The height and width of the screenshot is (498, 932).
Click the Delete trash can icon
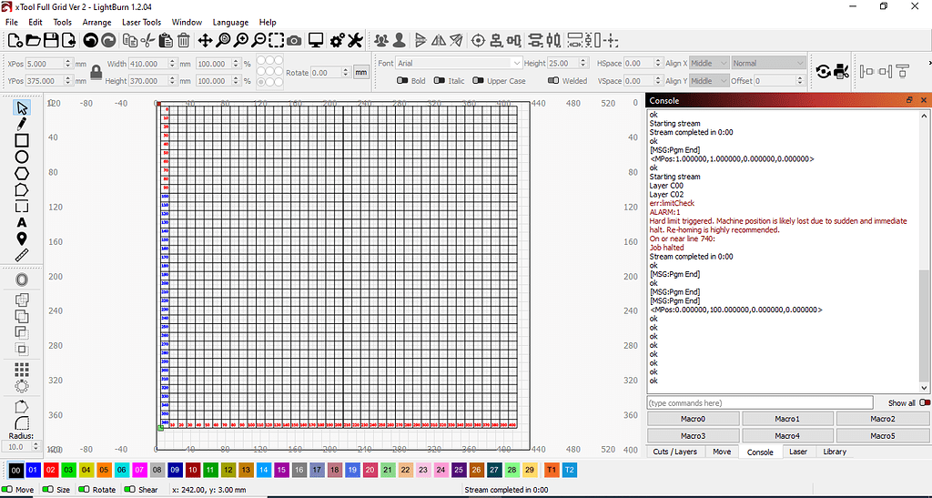click(184, 40)
